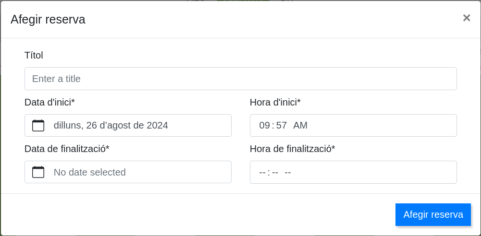Screen dimensions: 481x236
Task: Click the Hora d'inici label
Action: (x=275, y=102)
